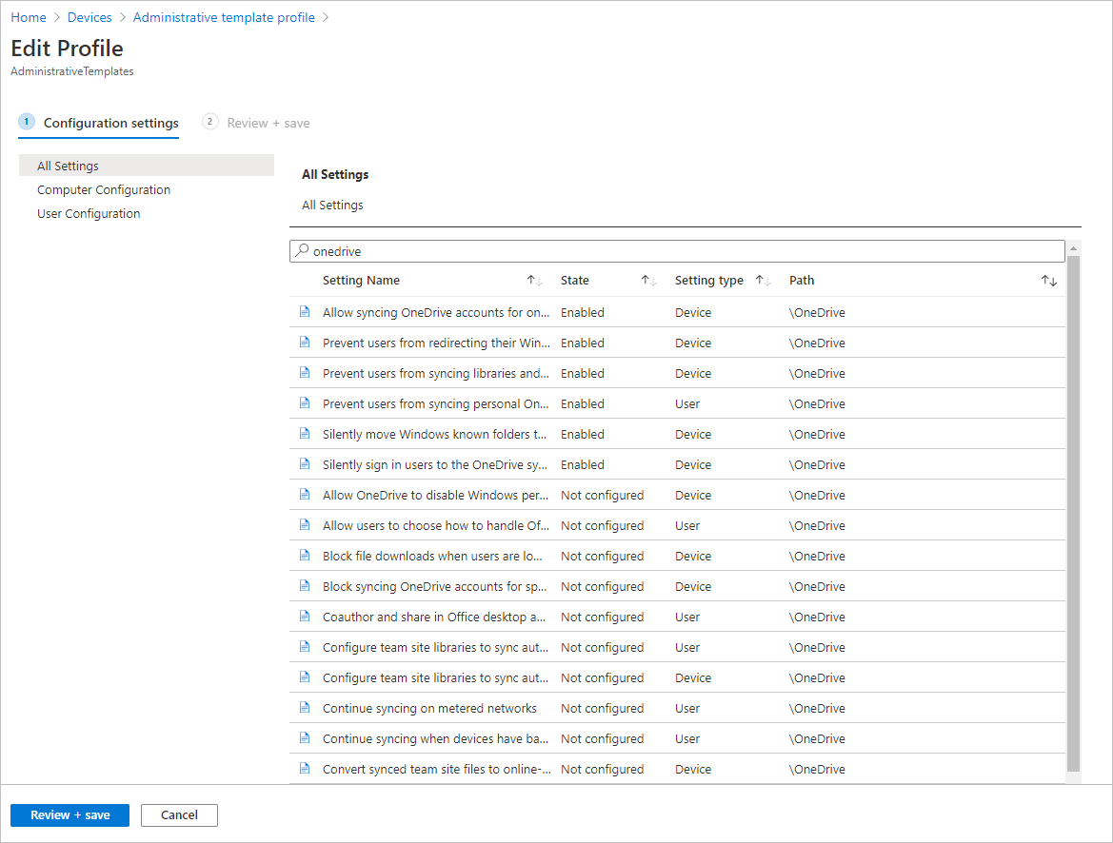
Task: Click Not configured state of Block file downloads row
Action: (x=602, y=557)
